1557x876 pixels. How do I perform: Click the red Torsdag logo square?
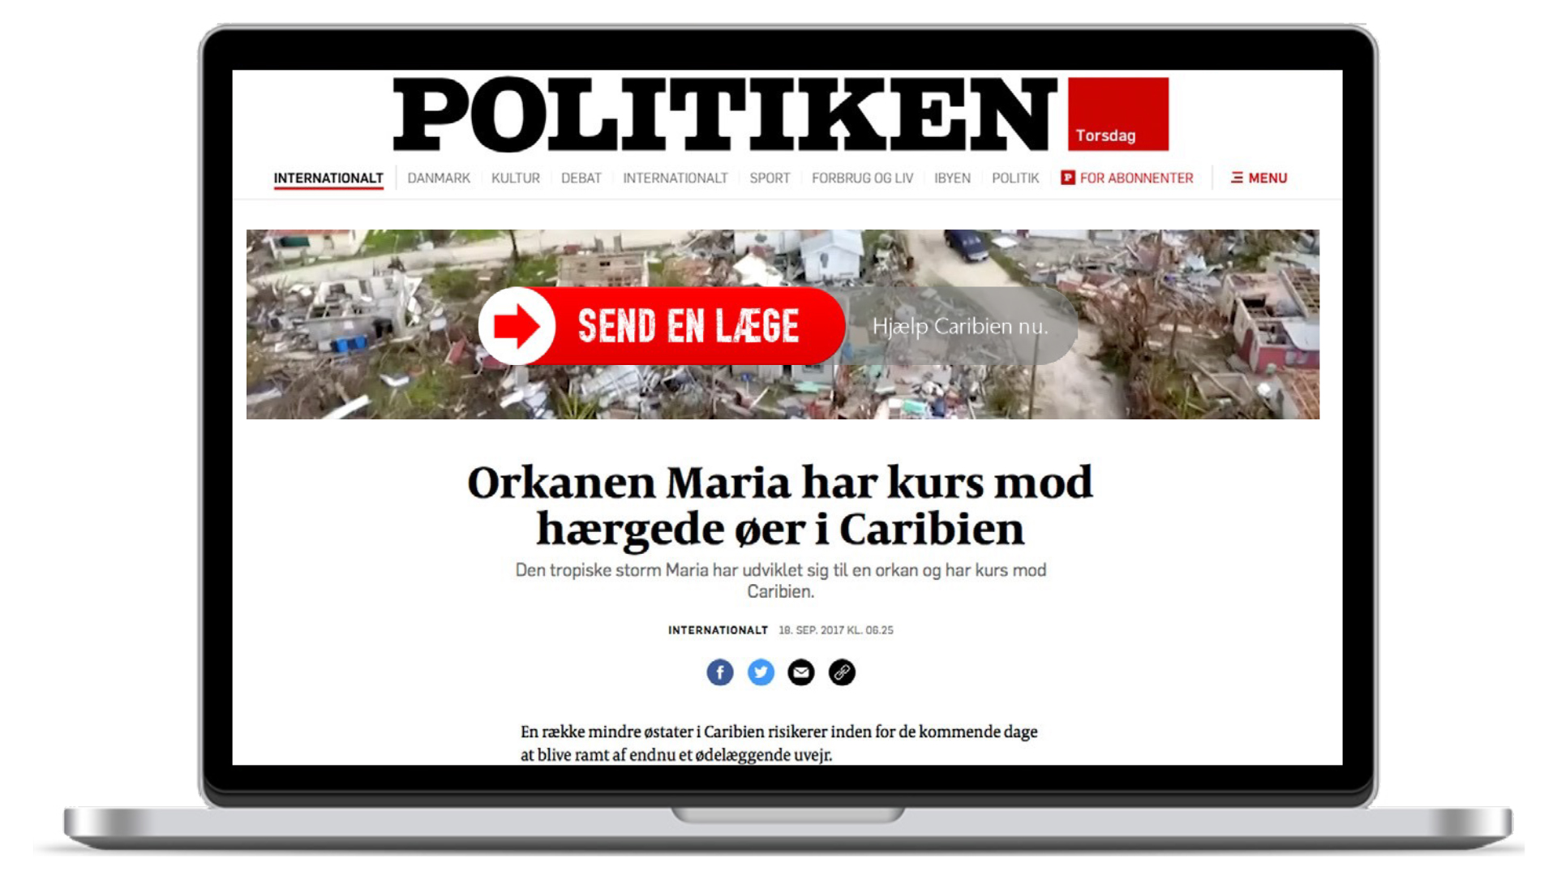point(1118,114)
